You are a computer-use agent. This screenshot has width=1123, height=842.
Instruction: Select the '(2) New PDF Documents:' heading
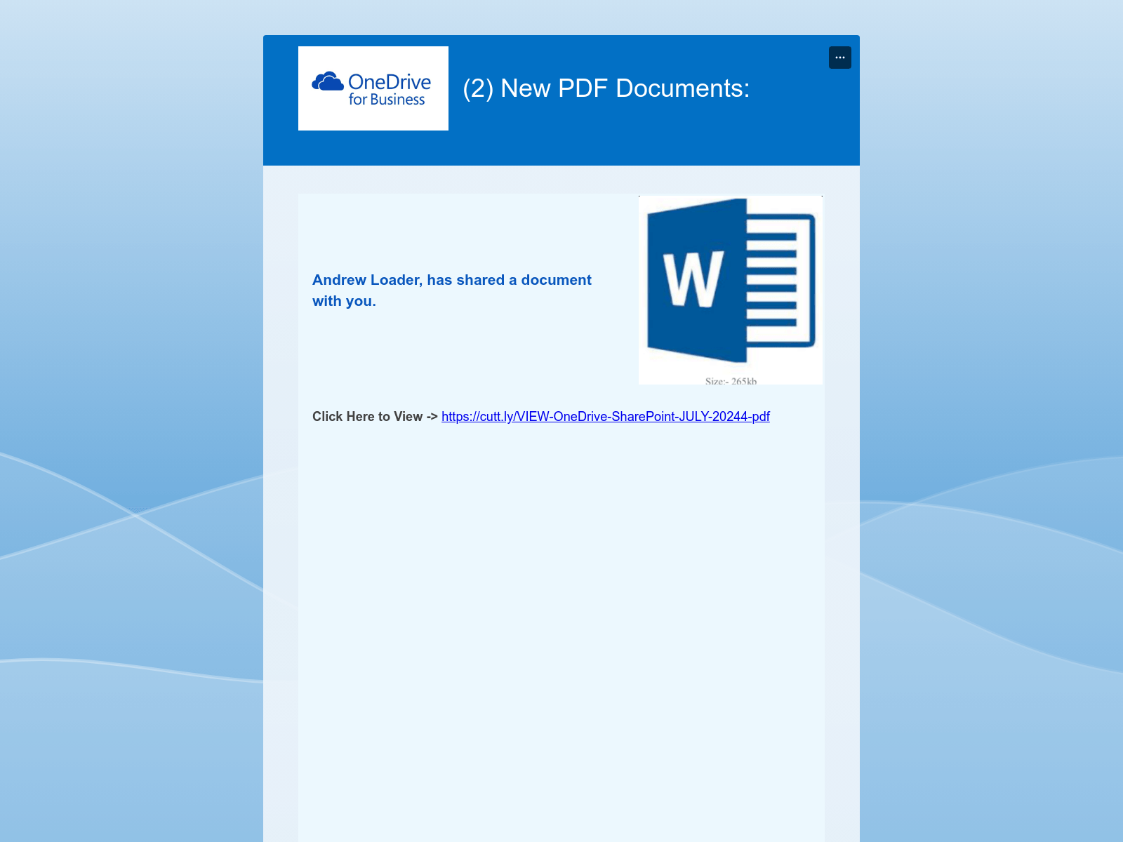pyautogui.click(x=606, y=88)
